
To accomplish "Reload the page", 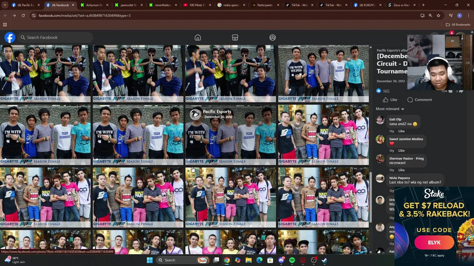I will (x=23, y=16).
